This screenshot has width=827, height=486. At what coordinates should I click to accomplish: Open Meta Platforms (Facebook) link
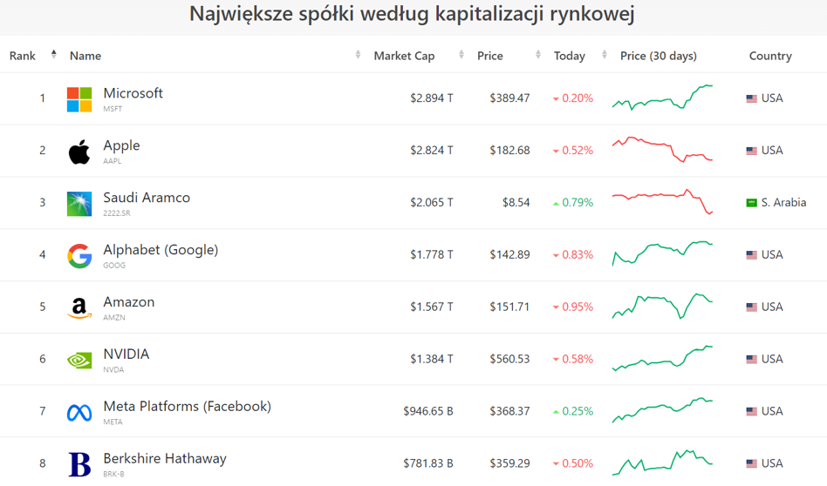[x=187, y=407]
